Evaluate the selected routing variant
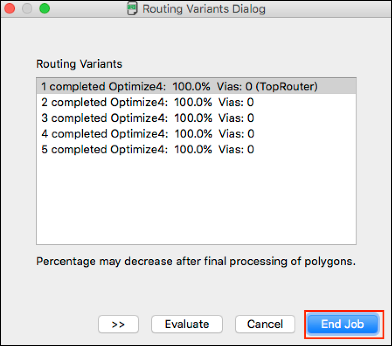 pyautogui.click(x=187, y=324)
